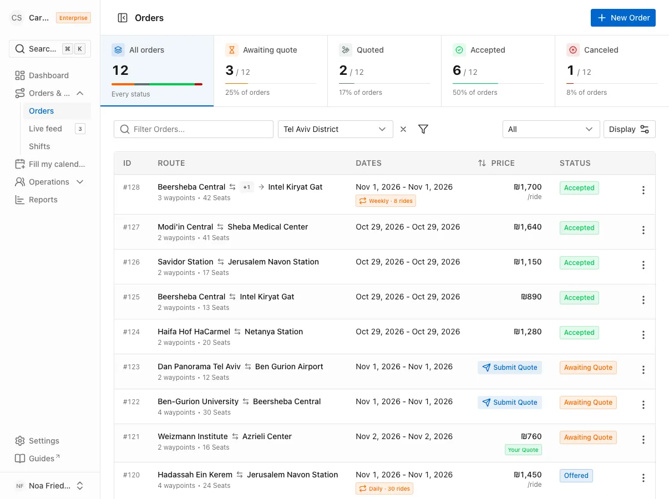Click the Quoted card icon

coord(346,50)
